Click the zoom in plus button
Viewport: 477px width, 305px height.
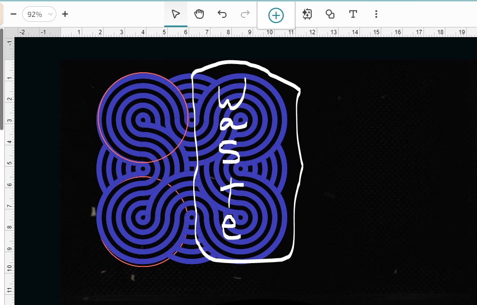tap(65, 14)
